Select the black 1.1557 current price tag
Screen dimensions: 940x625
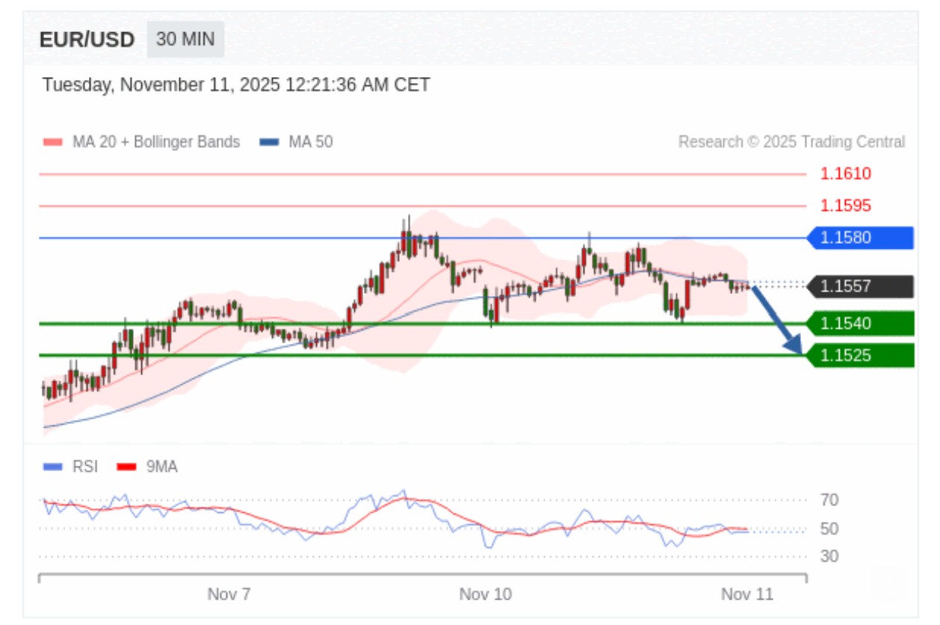[860, 286]
